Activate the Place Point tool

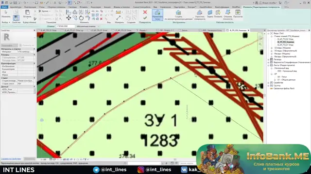coord(157,15)
